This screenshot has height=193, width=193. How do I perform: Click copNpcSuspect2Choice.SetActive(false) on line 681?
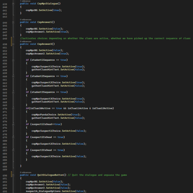[x=59, y=144]
